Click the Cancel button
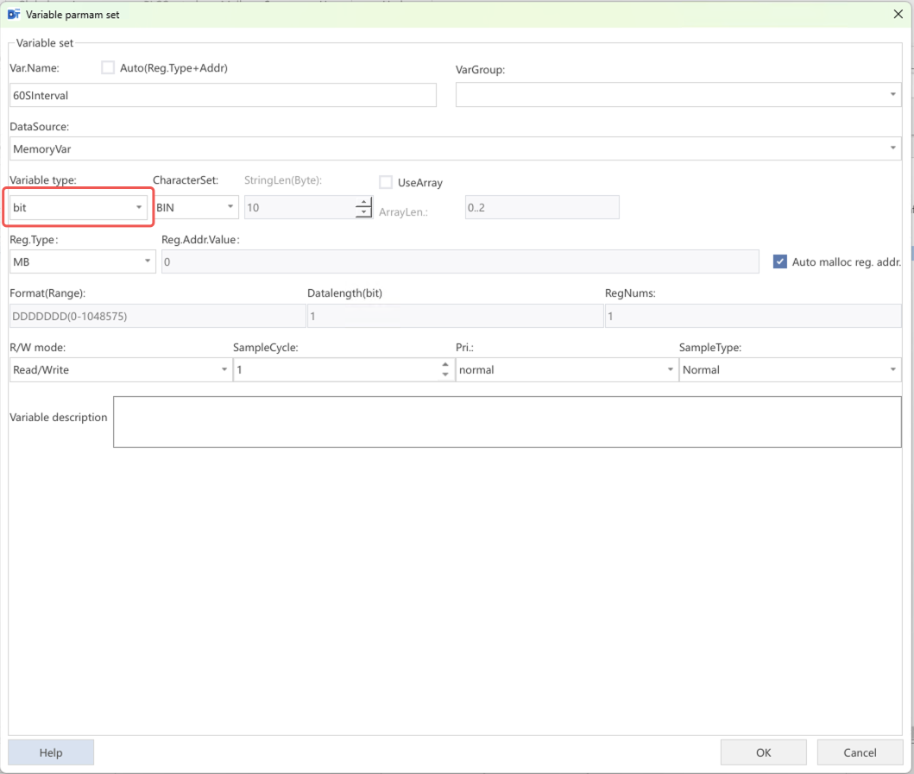The height and width of the screenshot is (774, 914). (860, 752)
